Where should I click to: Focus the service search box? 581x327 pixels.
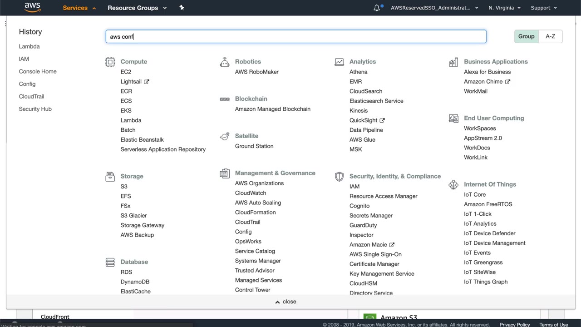click(x=296, y=36)
